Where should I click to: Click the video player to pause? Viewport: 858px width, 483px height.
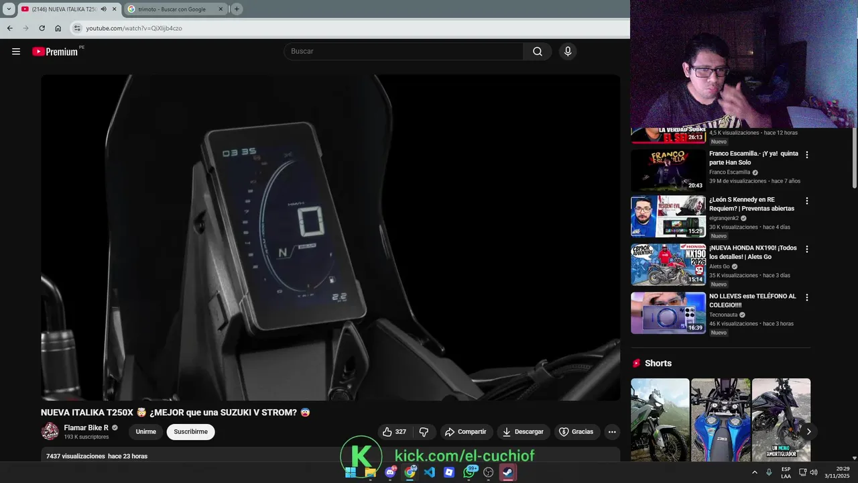point(330,237)
